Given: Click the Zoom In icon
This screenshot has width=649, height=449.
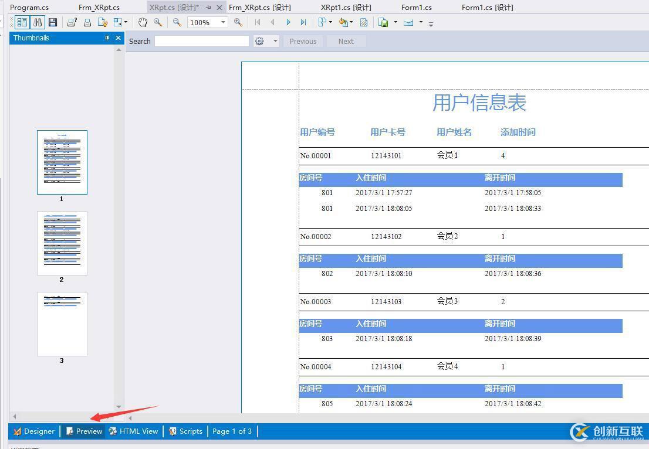Looking at the screenshot, I should (238, 22).
